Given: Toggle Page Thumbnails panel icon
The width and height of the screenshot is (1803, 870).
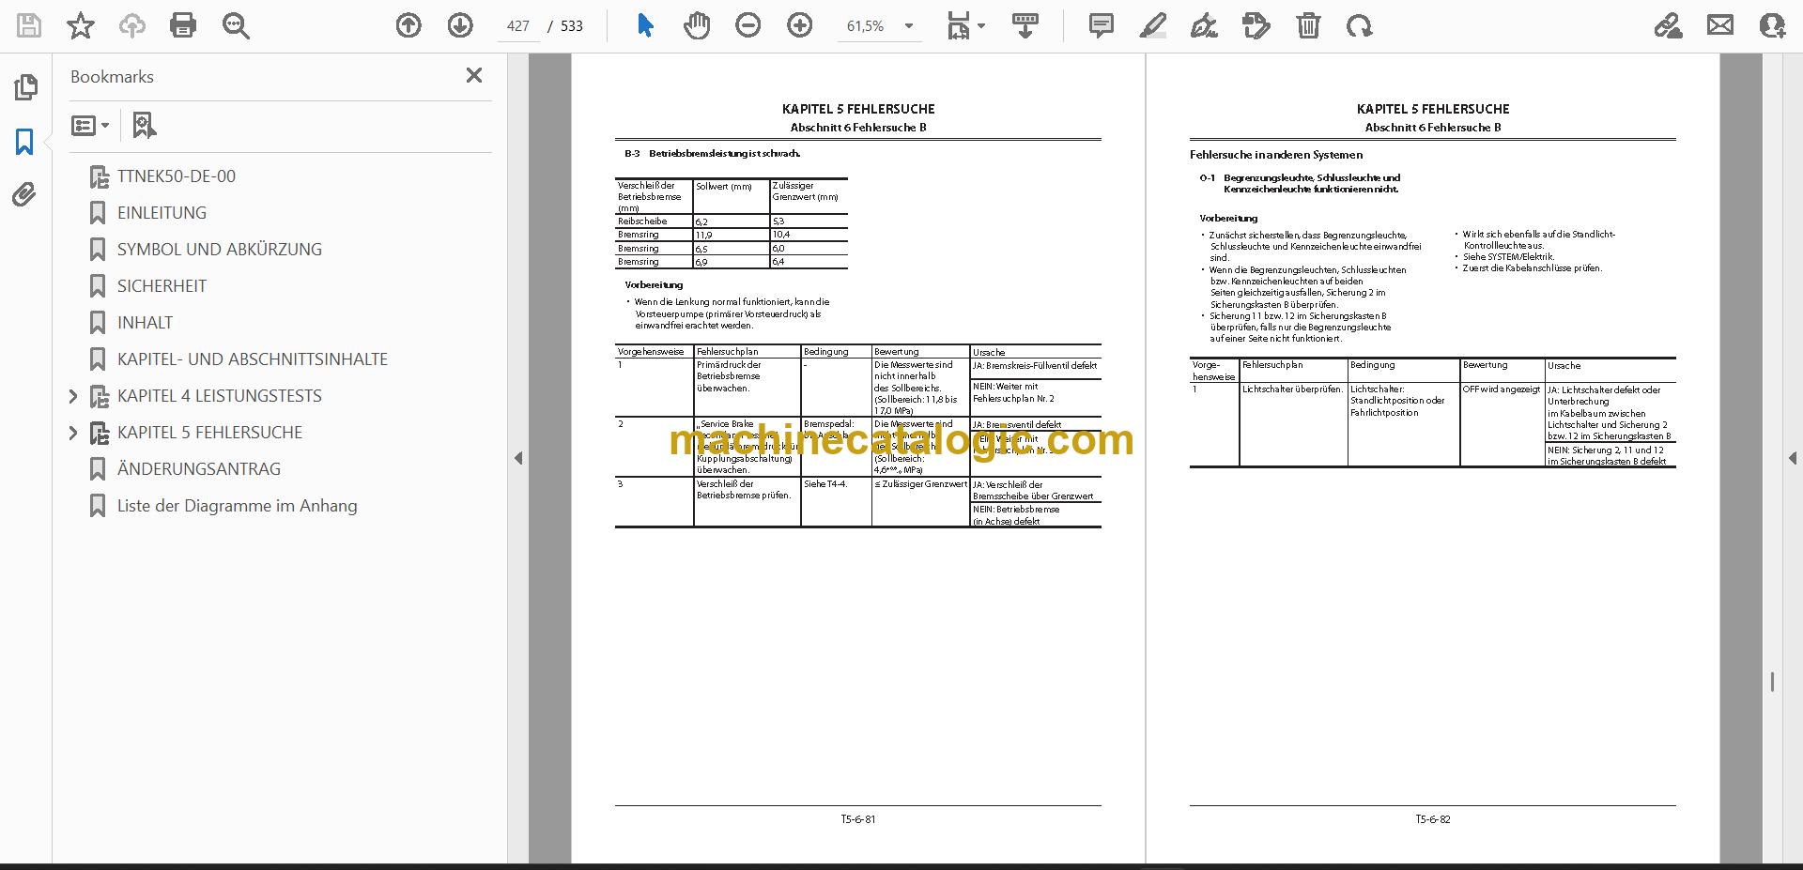Looking at the screenshot, I should pos(24,88).
